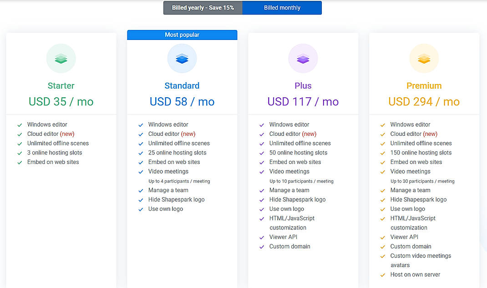This screenshot has width=487, height=288.
Task: Click checkmark beside 50 online hosting slots
Action: [262, 153]
